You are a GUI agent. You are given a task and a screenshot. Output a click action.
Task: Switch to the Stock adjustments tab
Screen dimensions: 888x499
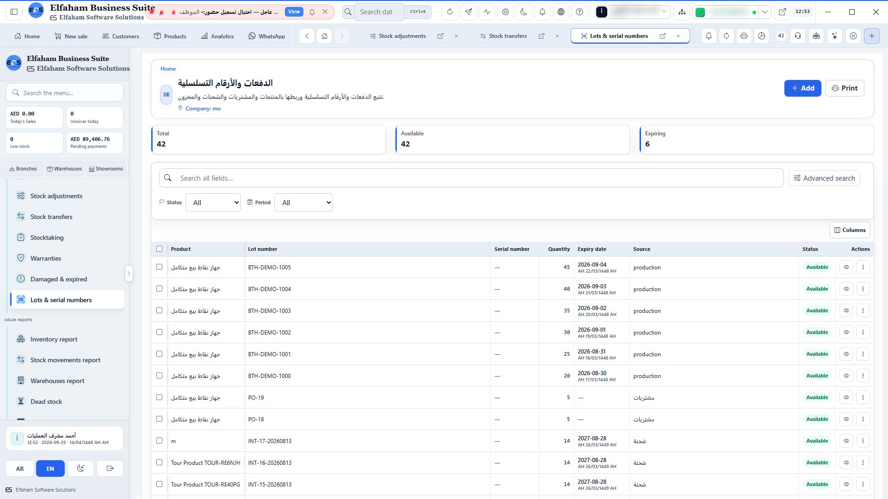pyautogui.click(x=402, y=36)
